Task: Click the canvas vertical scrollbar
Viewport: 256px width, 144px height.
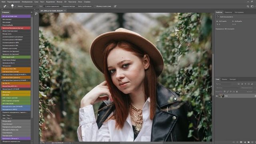Action: pos(213,75)
